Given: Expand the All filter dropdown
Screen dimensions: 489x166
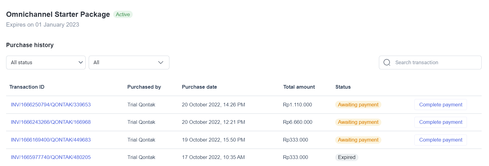Looking at the screenshot, I should point(129,62).
